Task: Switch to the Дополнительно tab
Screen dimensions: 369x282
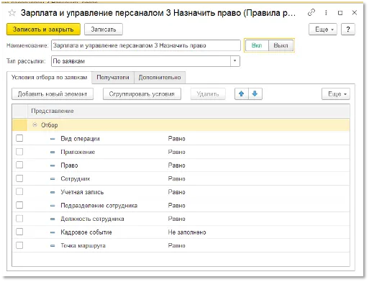Action: 160,78
